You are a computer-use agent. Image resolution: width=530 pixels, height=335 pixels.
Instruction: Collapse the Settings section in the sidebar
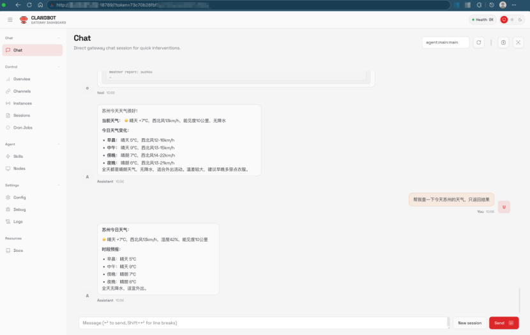(x=59, y=185)
